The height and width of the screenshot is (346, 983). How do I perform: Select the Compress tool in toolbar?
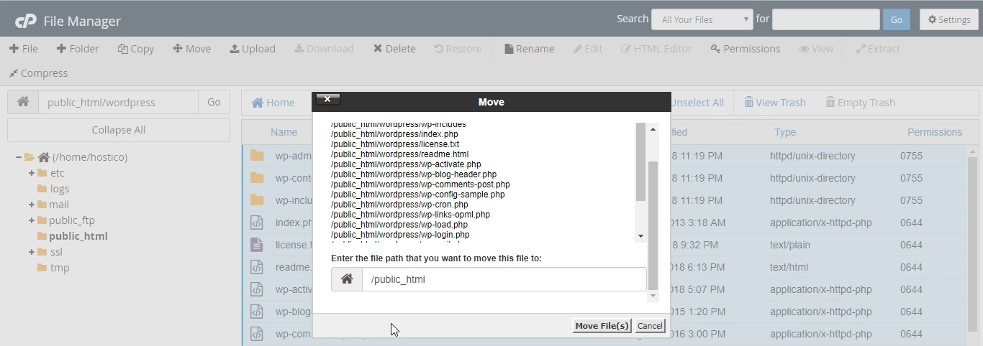pos(38,73)
